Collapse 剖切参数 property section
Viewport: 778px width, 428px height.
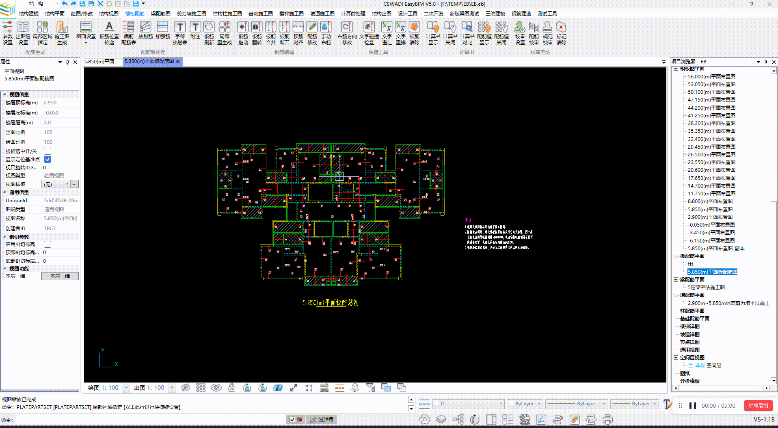(x=4, y=237)
